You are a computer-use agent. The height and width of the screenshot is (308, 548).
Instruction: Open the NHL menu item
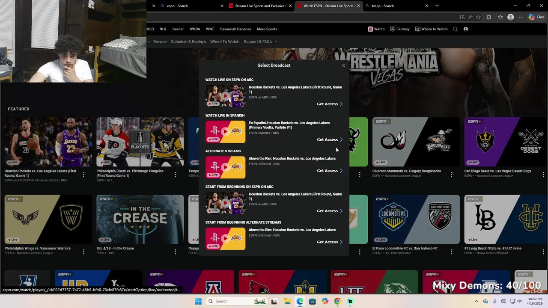tap(163, 29)
